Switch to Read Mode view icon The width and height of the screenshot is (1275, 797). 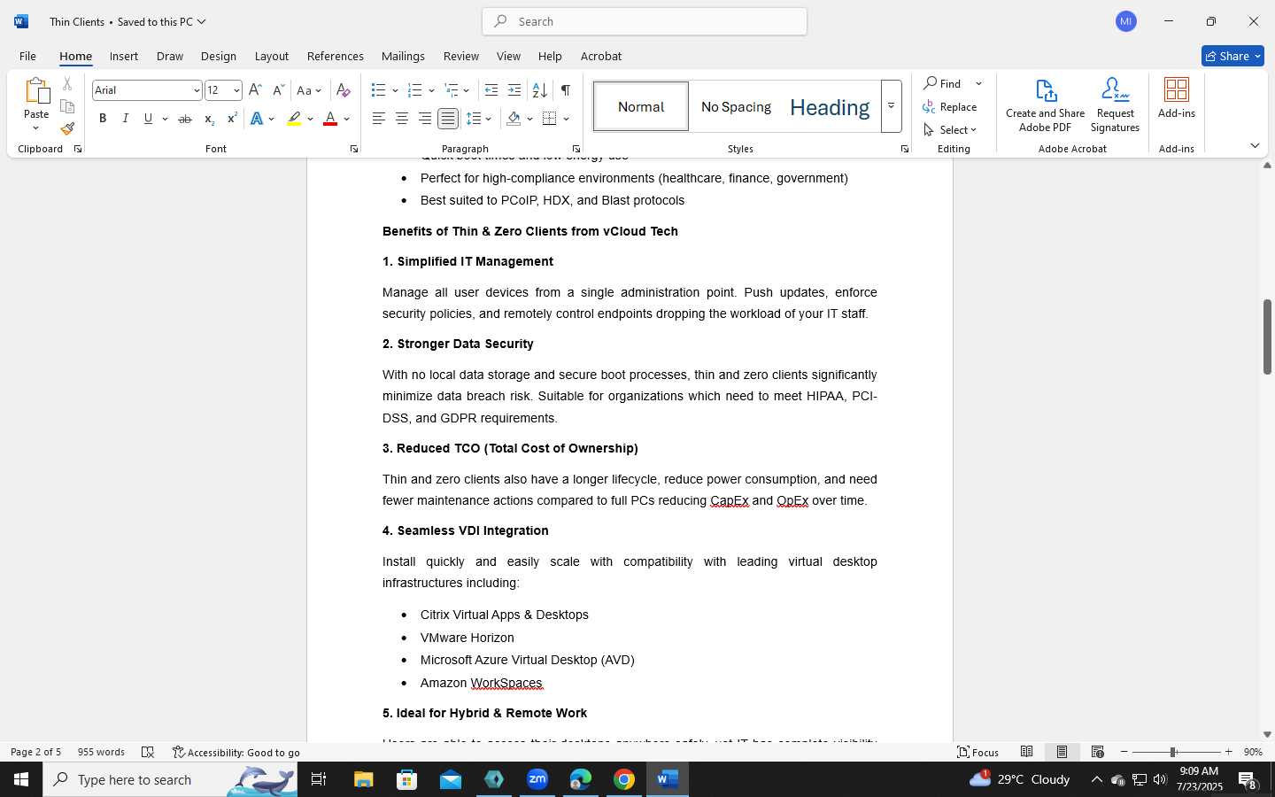coord(1027,752)
